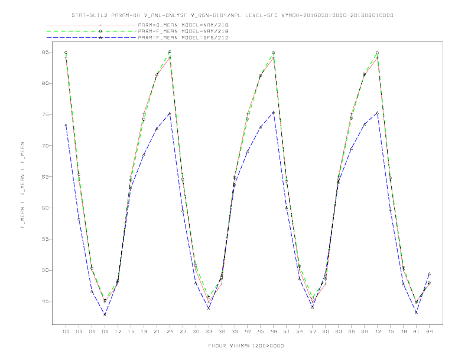The width and height of the screenshot is (468, 361).
Task: Click the blue GFS triangle point at hour 84
Action: 429,274
